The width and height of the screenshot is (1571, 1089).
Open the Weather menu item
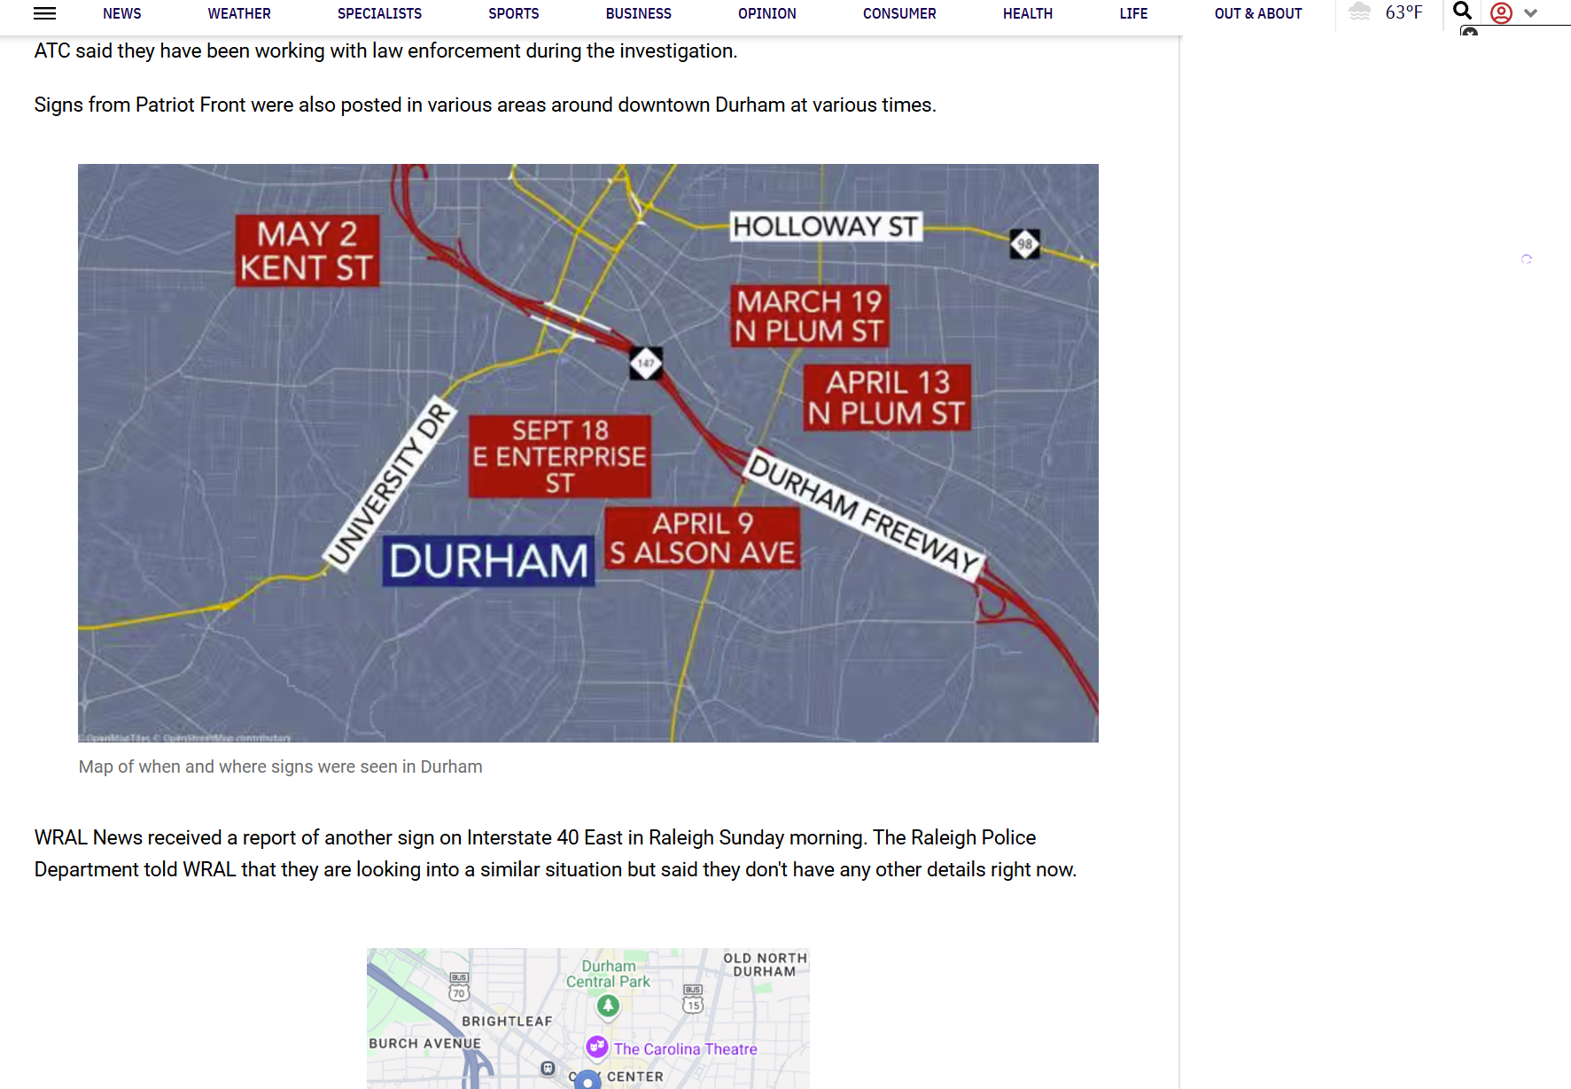point(239,13)
